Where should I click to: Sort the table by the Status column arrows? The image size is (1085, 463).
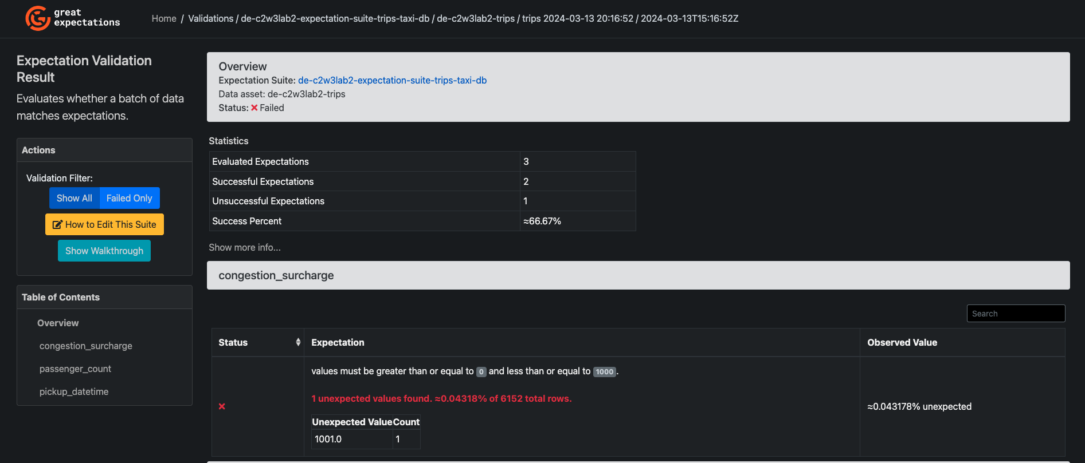tap(298, 342)
